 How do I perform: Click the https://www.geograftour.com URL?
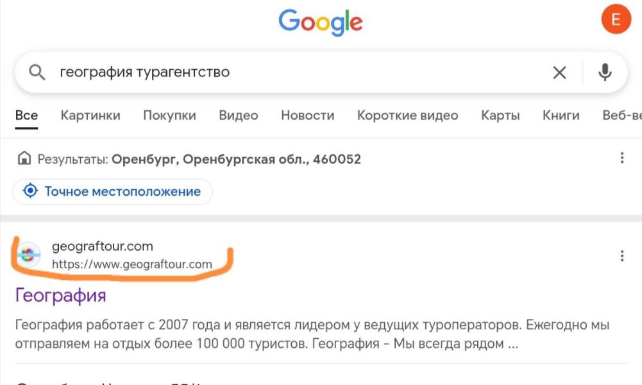pyautogui.click(x=132, y=264)
